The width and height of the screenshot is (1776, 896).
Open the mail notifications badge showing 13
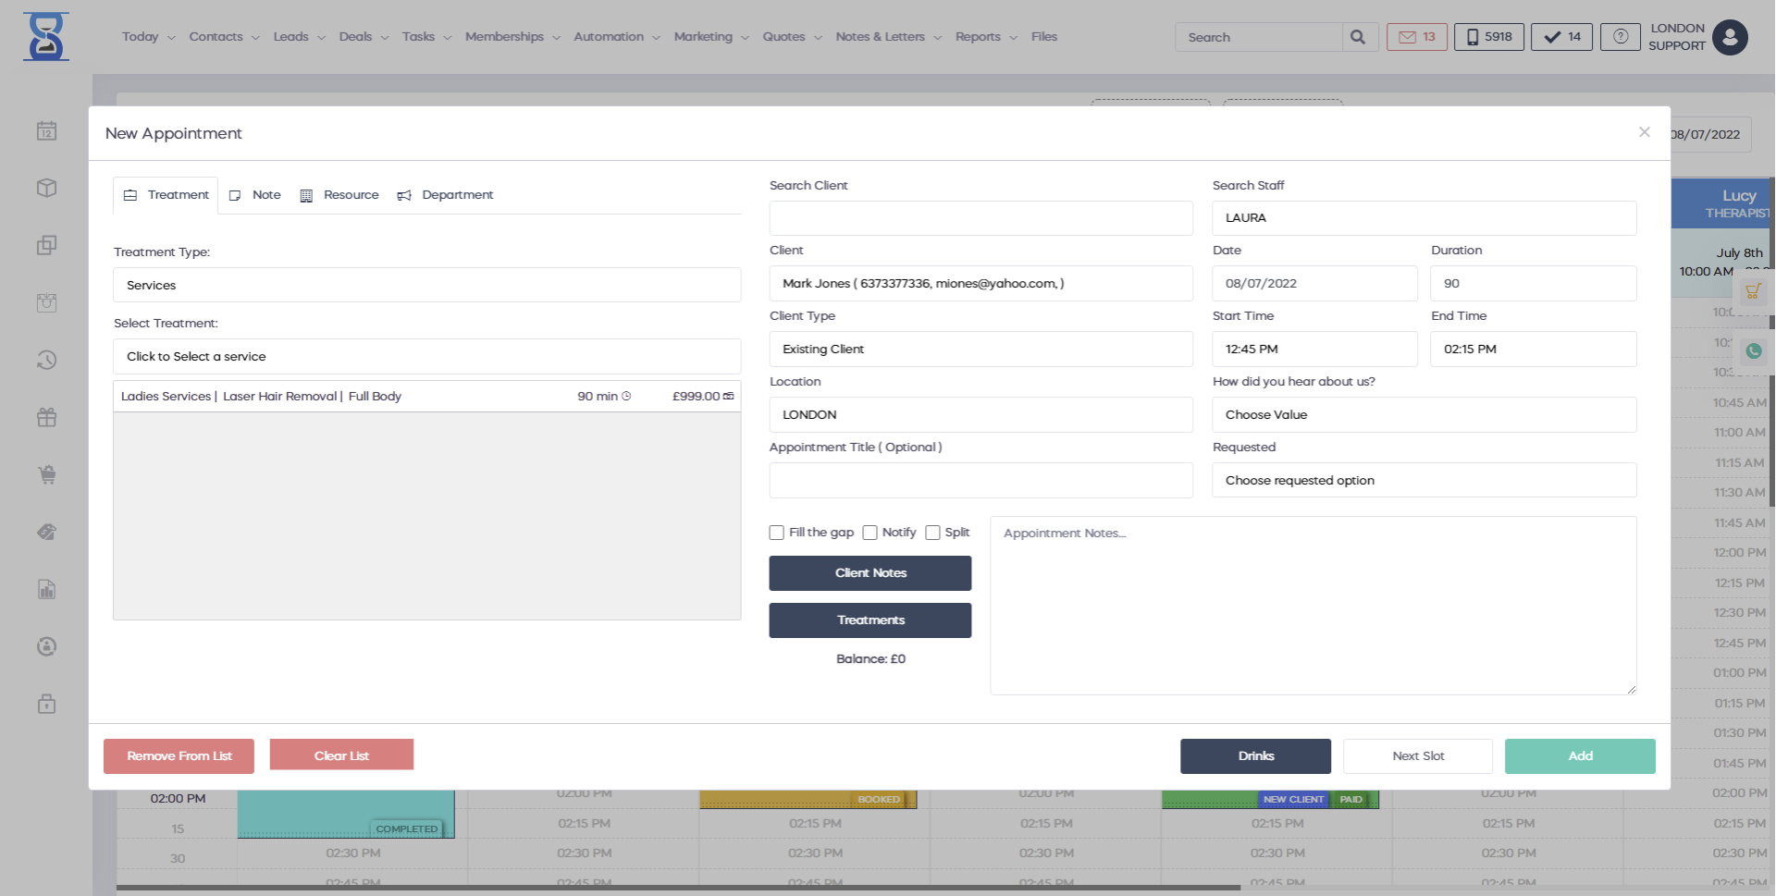point(1416,37)
